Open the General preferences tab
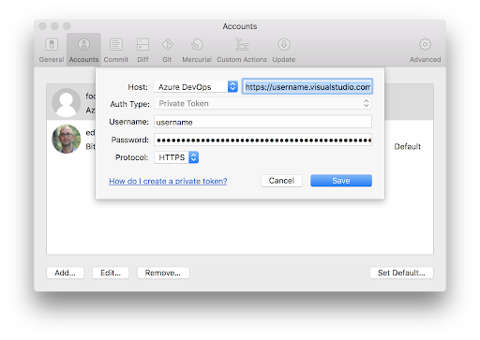This screenshot has height=340, width=480. click(x=52, y=50)
